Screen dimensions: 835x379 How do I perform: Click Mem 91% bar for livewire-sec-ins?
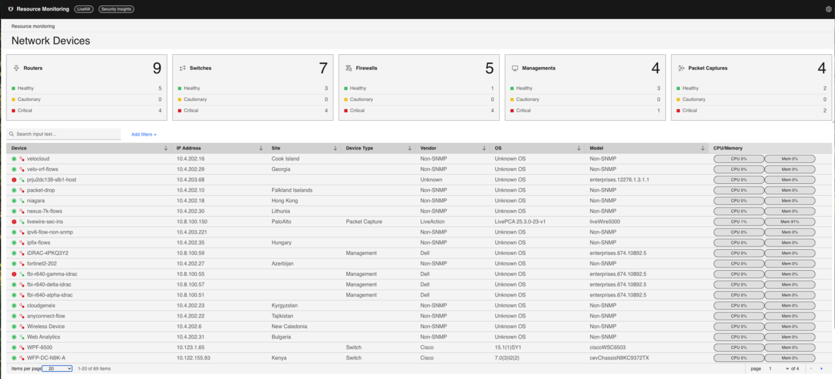[x=789, y=222]
